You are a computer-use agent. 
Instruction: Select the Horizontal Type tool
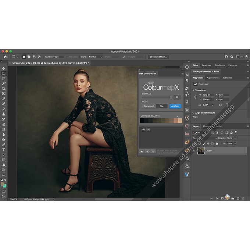[x=4, y=150]
